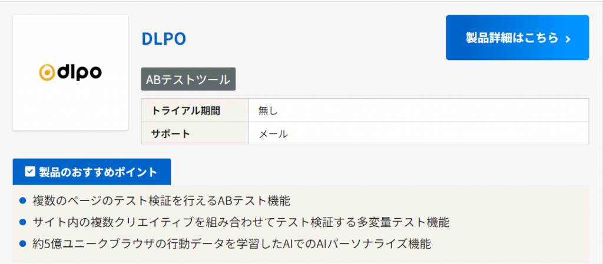Screen dimensions: 603x264
Task: Open the blue DLPO product title link
Action: [164, 39]
